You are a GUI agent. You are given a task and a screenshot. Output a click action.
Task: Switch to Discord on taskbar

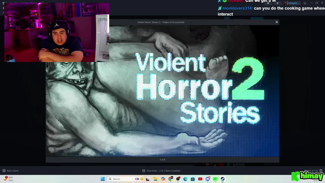click(x=208, y=179)
